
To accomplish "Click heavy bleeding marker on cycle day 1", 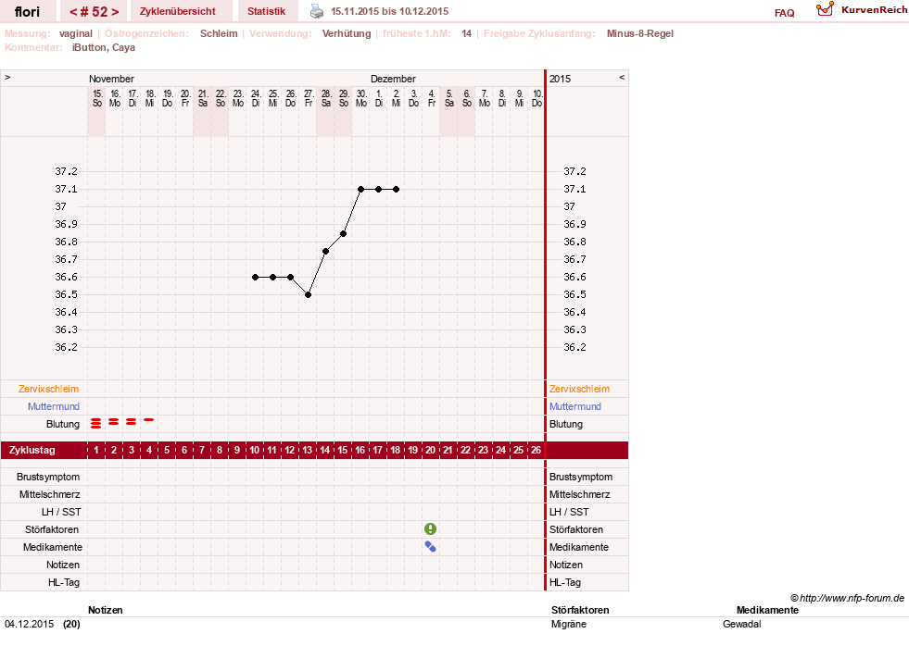I will (x=96, y=424).
